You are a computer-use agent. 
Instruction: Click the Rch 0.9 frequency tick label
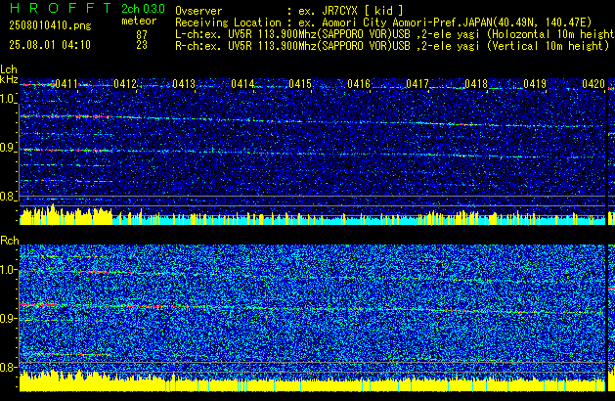[8, 318]
